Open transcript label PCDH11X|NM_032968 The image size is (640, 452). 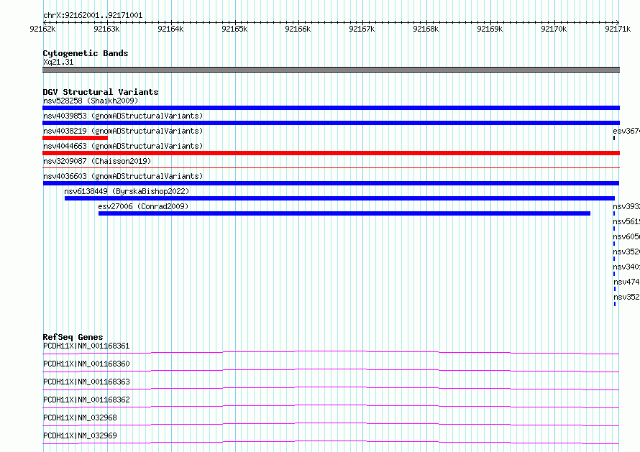tap(80, 418)
